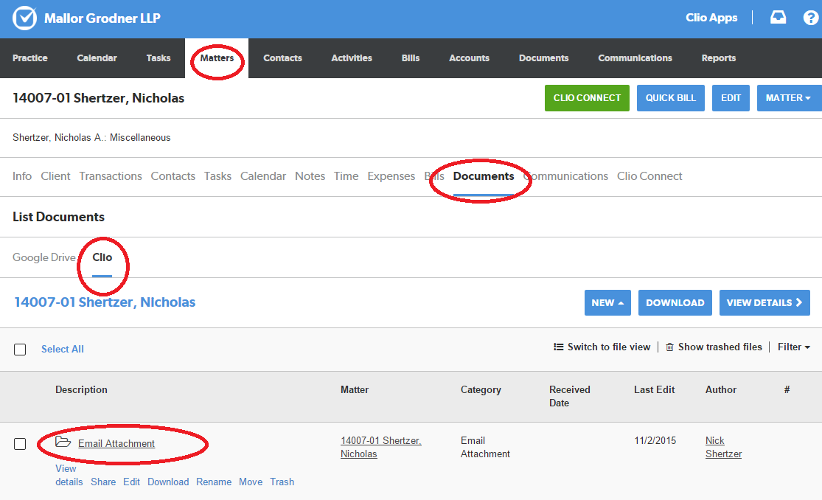This screenshot has width=822, height=500.
Task: Open the Filter dropdown
Action: (794, 347)
